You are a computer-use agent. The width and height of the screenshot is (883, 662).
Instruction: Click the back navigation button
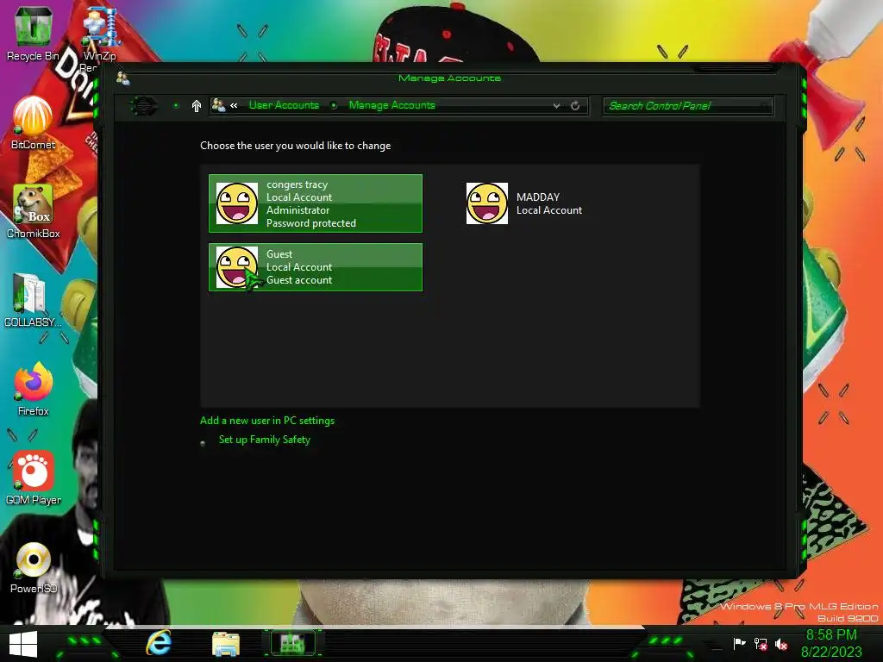pyautogui.click(x=144, y=105)
